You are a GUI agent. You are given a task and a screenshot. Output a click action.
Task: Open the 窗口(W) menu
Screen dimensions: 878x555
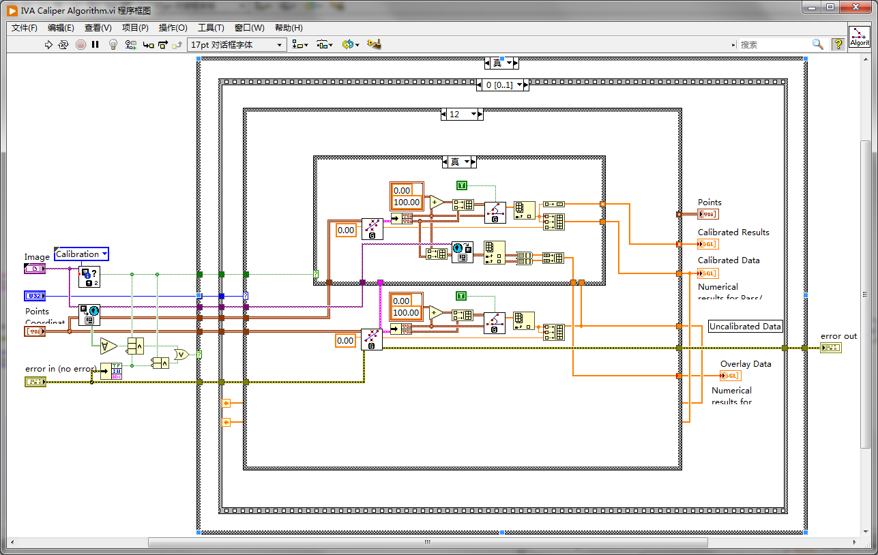click(x=249, y=28)
